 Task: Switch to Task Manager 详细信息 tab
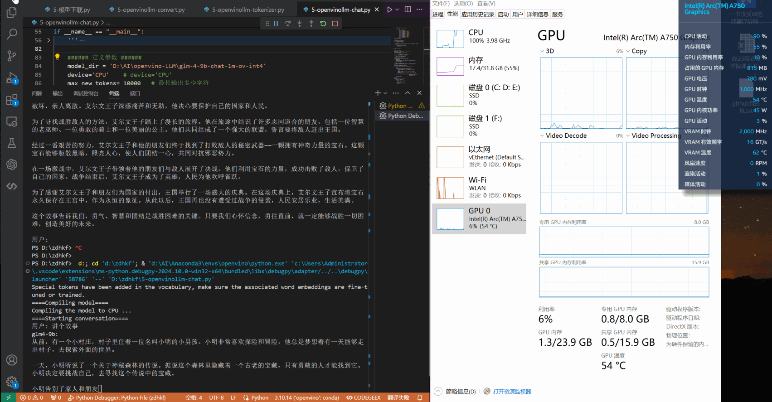[538, 15]
